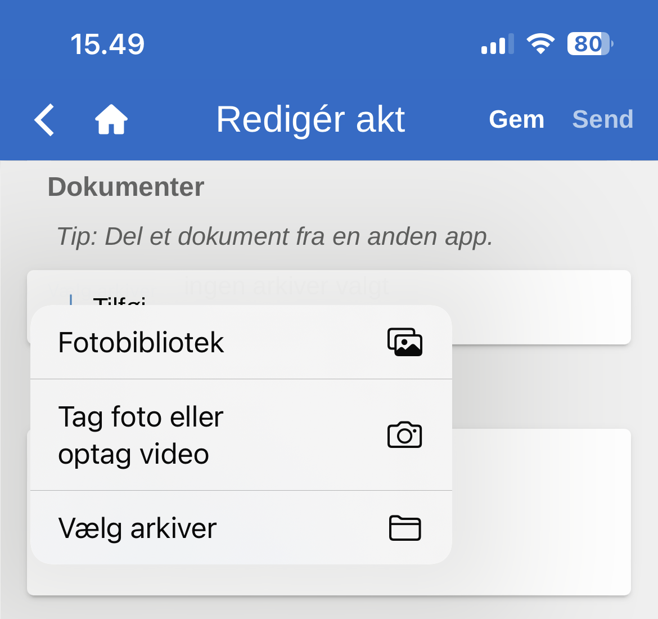Select Vælg arkiver menu entry
Image resolution: width=658 pixels, height=619 pixels.
138,528
